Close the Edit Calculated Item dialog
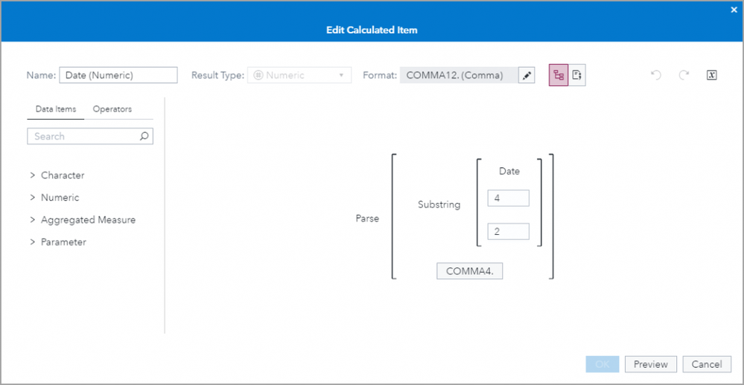This screenshot has width=744, height=385. click(734, 9)
